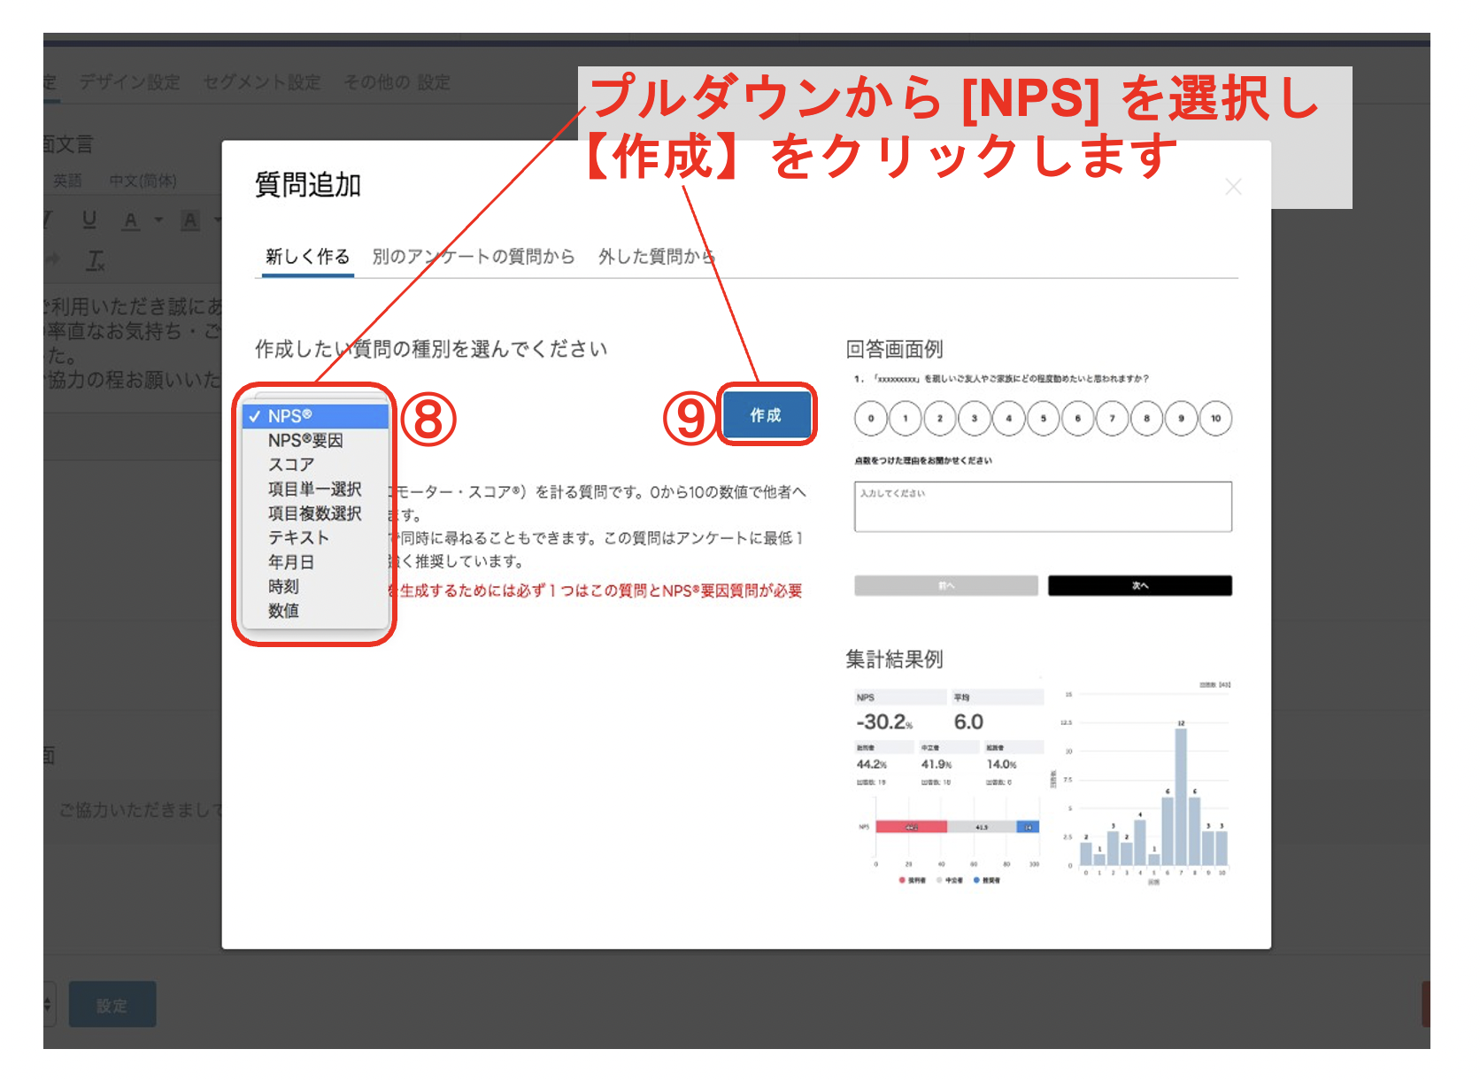Select score 5 in the answer example
Screen dimensions: 1480x1080
point(1044,419)
